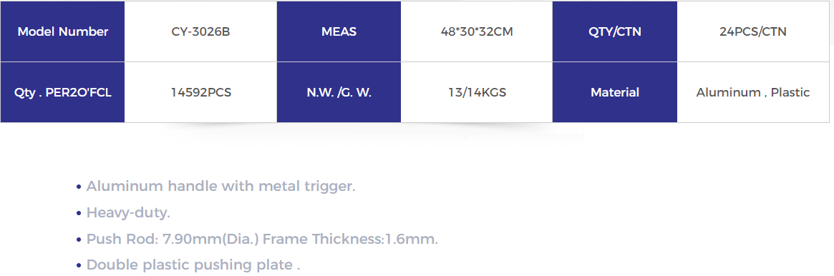The height and width of the screenshot is (276, 834).
Task: Click the bullet dot before Push Rod
Action: tap(79, 240)
